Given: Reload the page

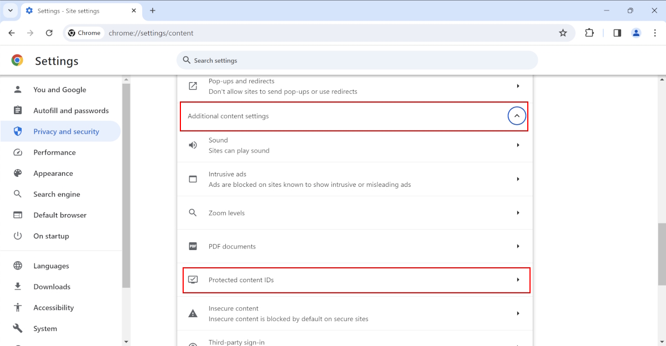Looking at the screenshot, I should 49,33.
